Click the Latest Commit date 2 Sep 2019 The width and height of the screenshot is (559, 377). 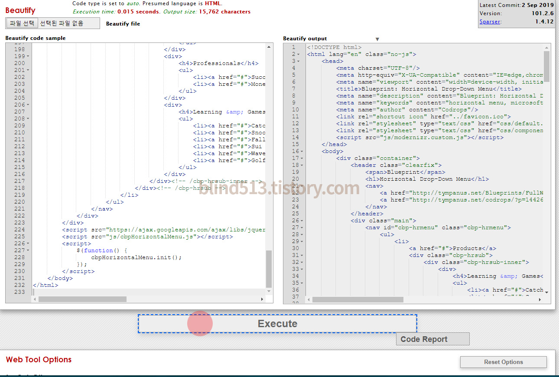(x=538, y=5)
